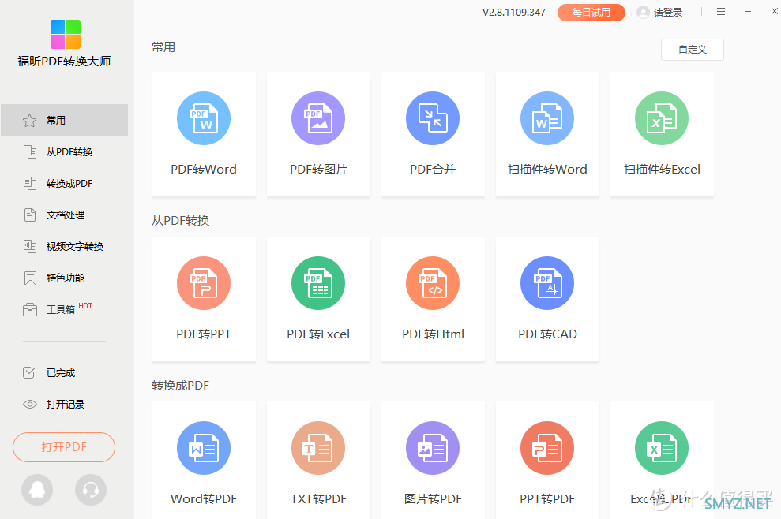781x519 pixels.
Task: Open the 扫描件转Word icon
Action: coord(547,118)
